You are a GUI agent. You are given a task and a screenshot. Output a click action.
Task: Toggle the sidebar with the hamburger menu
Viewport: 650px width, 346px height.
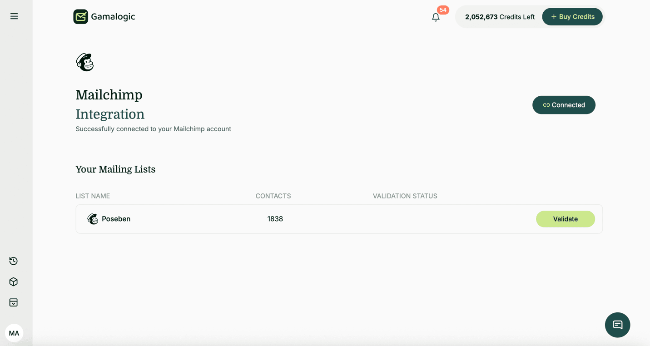pos(14,16)
